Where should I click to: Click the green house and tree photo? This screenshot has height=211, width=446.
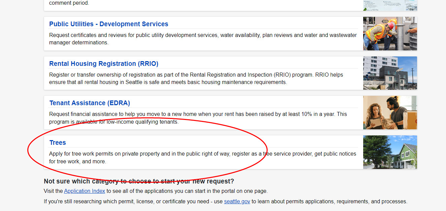(390, 152)
